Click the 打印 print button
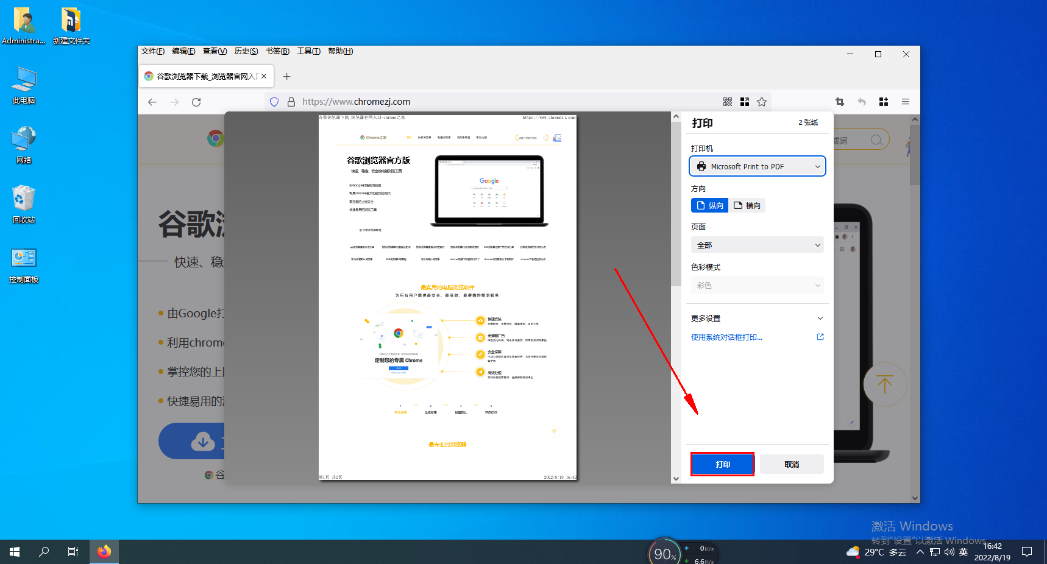The height and width of the screenshot is (564, 1047). (x=723, y=464)
